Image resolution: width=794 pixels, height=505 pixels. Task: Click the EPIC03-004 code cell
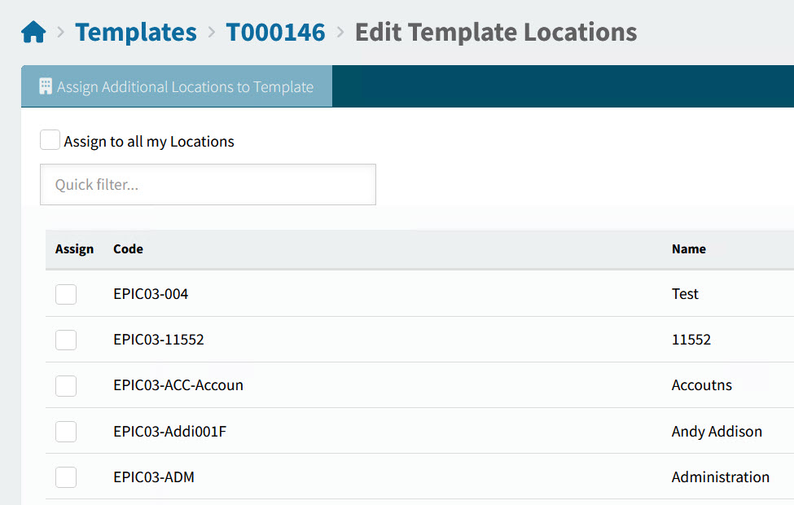pyautogui.click(x=151, y=294)
